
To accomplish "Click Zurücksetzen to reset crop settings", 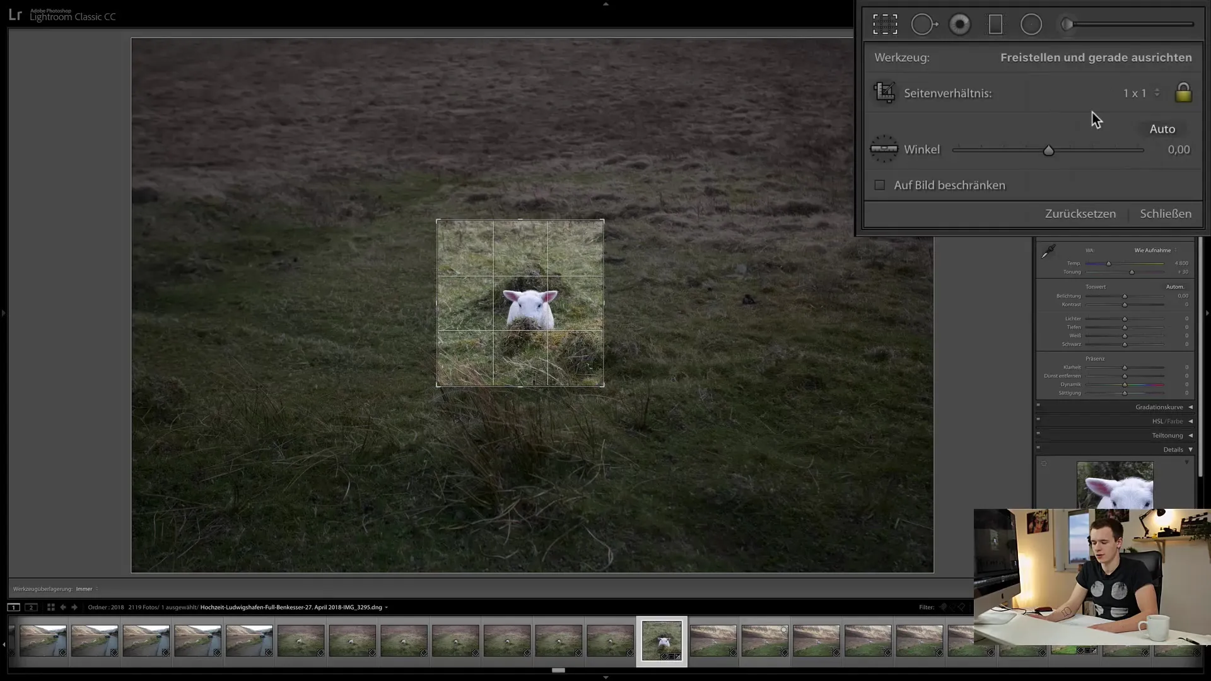I will point(1080,214).
